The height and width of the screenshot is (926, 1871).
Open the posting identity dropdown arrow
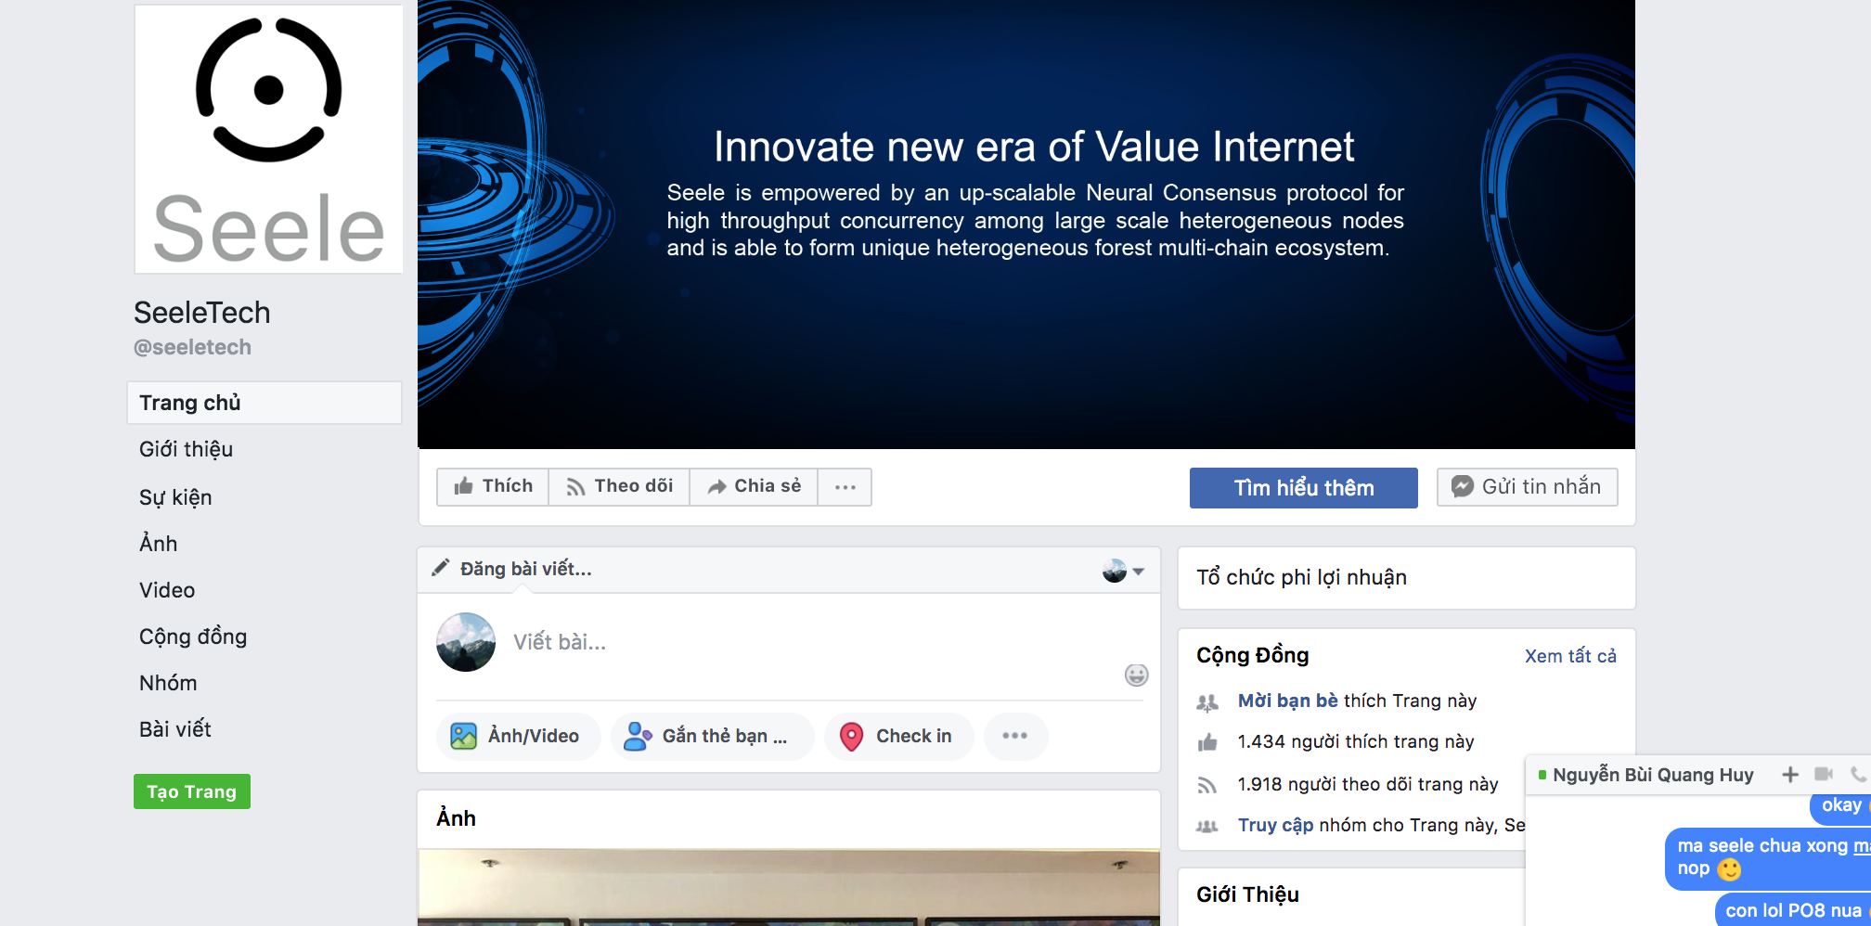click(x=1139, y=572)
